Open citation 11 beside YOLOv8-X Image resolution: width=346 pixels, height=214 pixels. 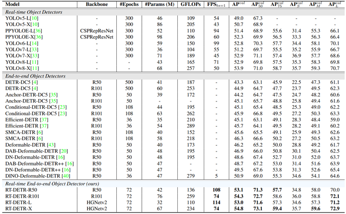tap(35, 68)
